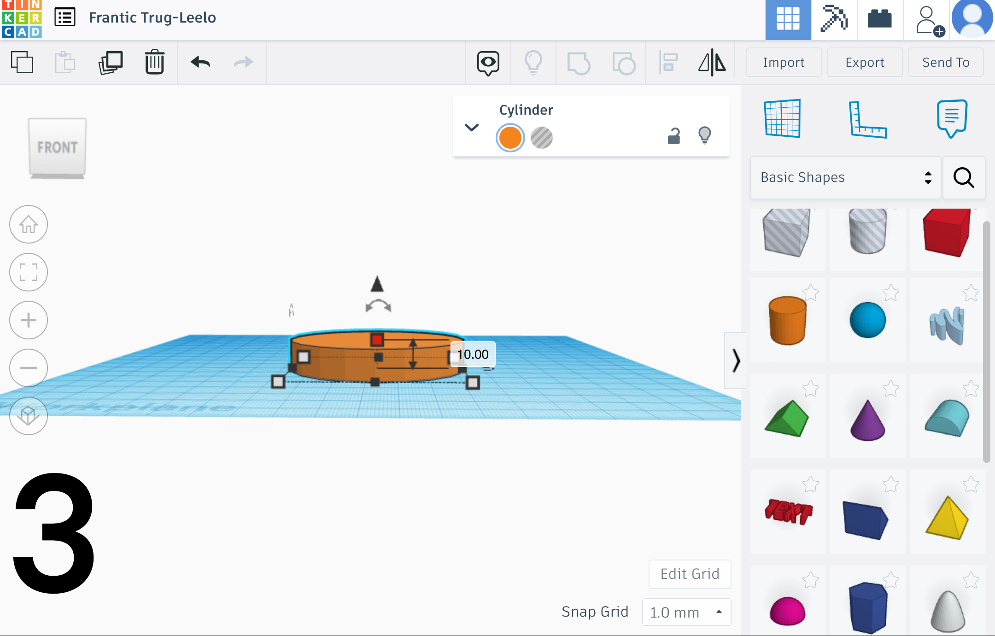The width and height of the screenshot is (995, 636).
Task: Click the mirror objects icon
Action: click(x=712, y=62)
